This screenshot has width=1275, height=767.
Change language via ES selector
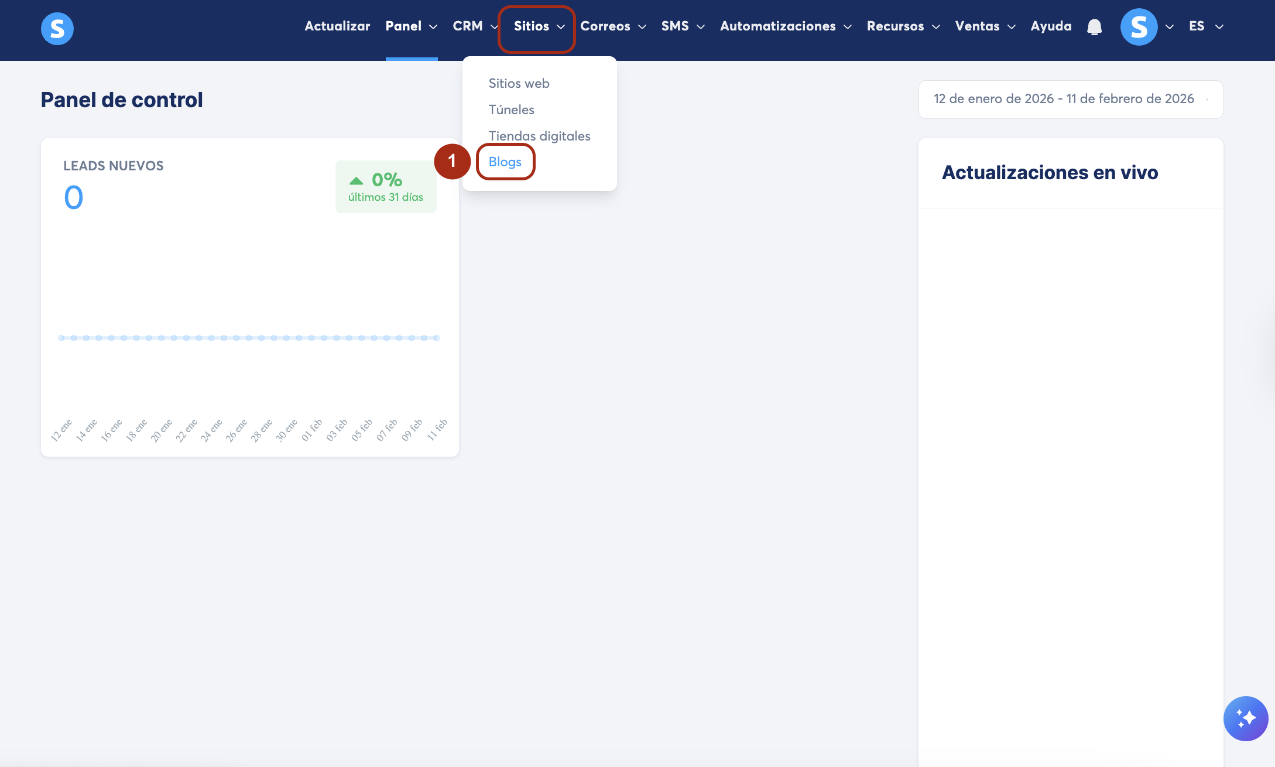[1205, 26]
